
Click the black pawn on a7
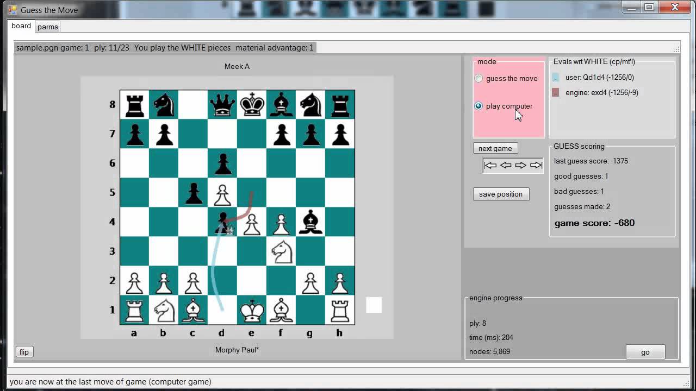pos(134,134)
